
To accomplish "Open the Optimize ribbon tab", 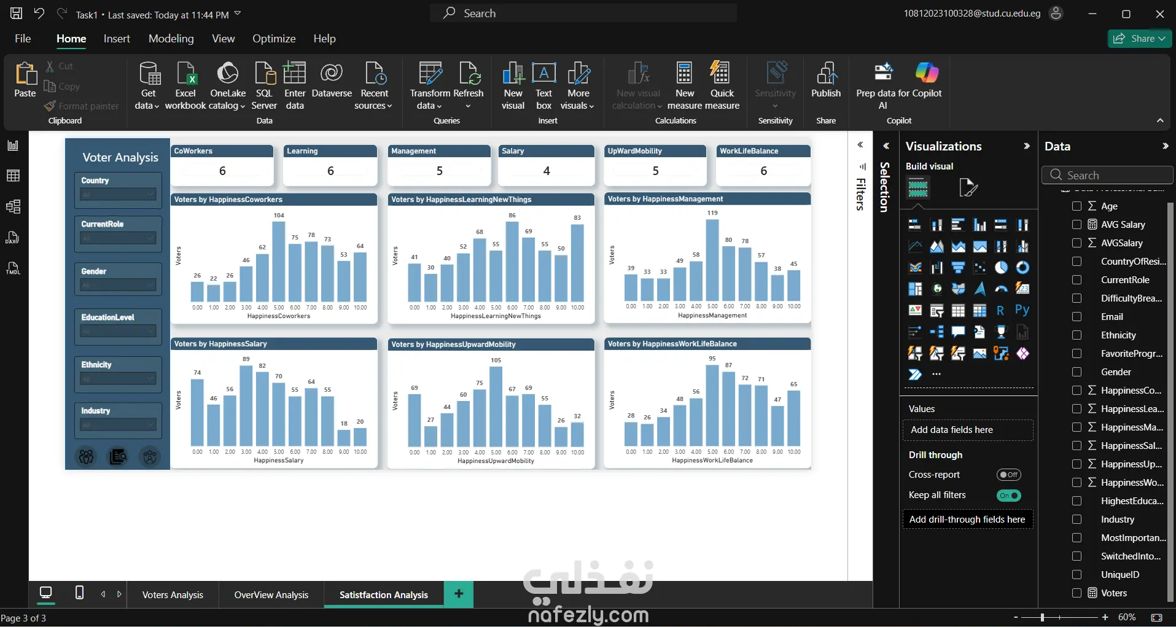I will [x=274, y=39].
